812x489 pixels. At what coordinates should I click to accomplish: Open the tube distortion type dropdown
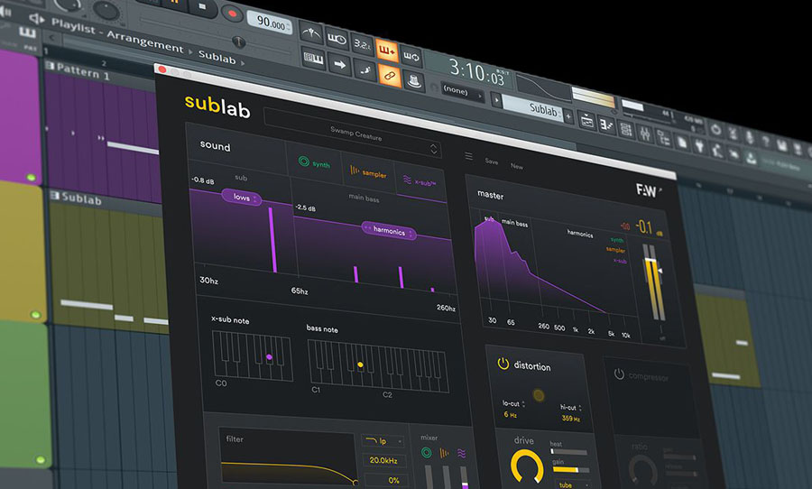pyautogui.click(x=573, y=484)
